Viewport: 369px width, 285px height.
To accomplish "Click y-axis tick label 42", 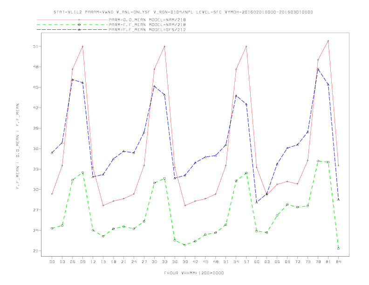I will 35,108.
